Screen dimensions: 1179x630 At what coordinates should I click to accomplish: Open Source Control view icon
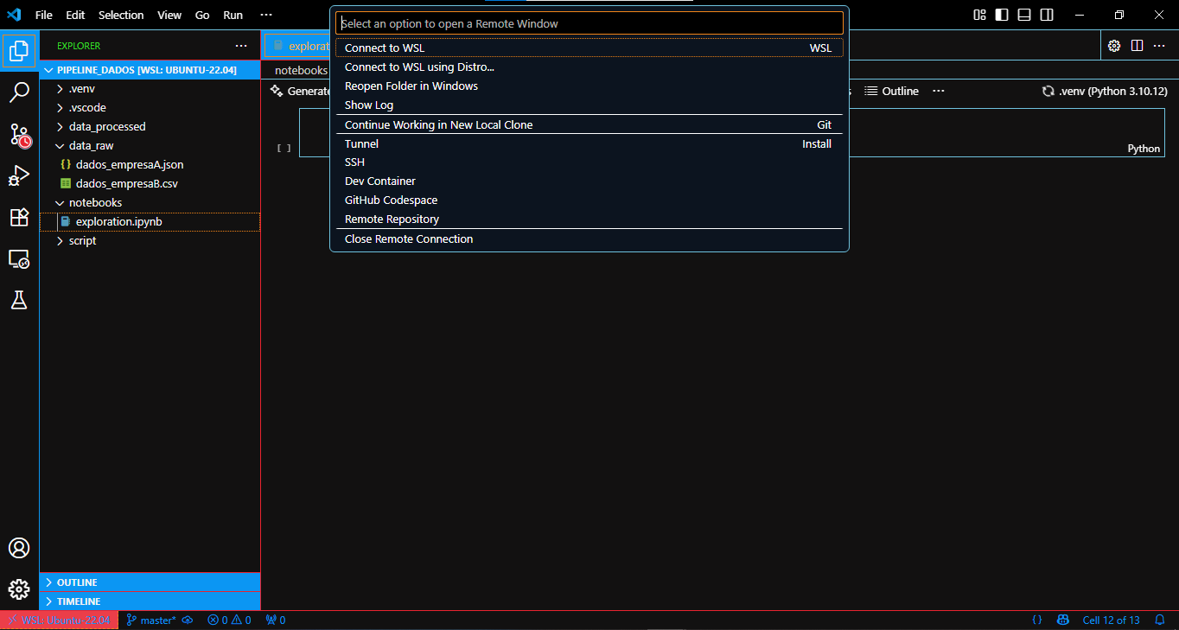pos(19,134)
